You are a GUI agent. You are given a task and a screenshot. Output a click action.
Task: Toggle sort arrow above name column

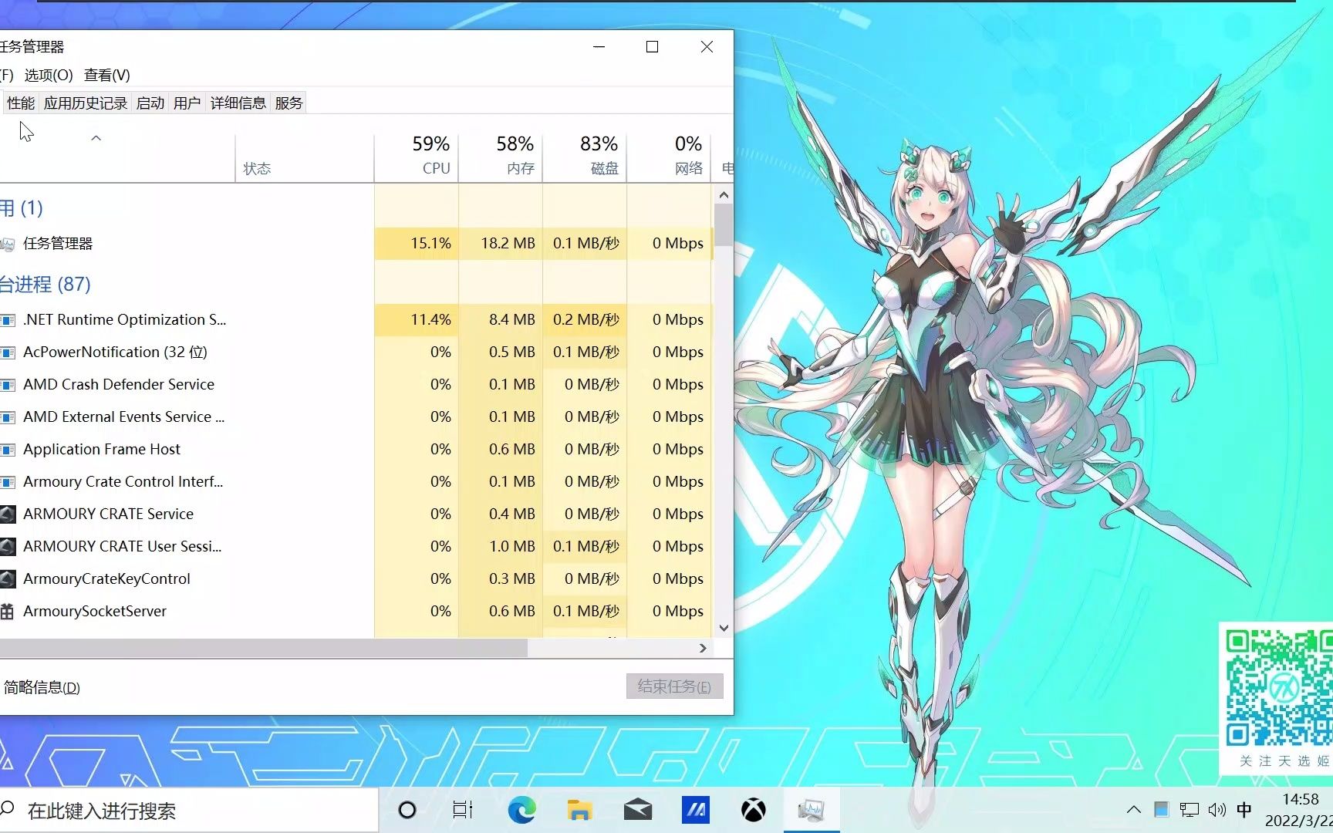tap(96, 138)
